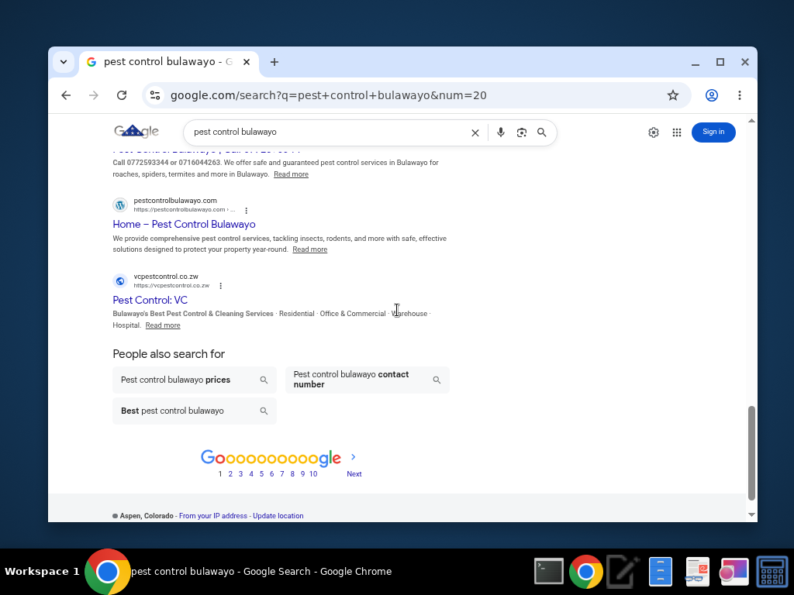This screenshot has width=794, height=595.
Task: Click the scrollbar up arrow
Action: point(751,121)
